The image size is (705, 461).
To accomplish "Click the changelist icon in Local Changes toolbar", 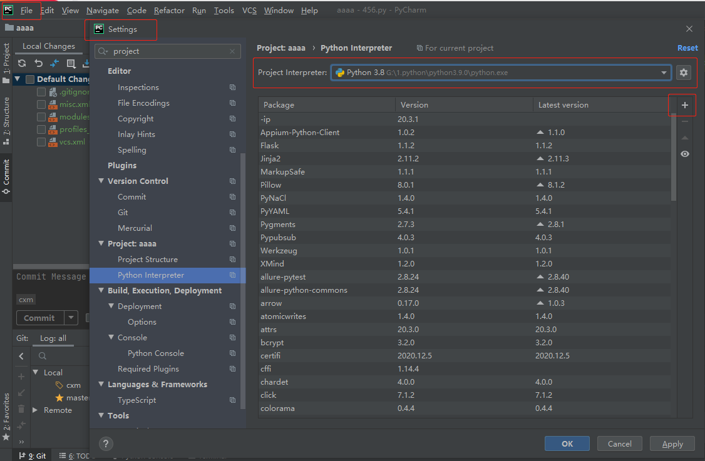I will [x=71, y=63].
